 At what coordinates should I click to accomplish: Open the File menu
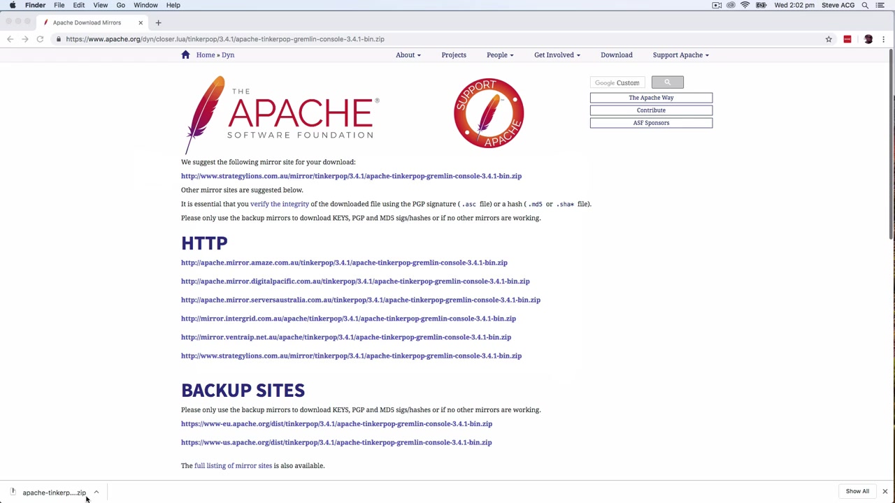(59, 5)
